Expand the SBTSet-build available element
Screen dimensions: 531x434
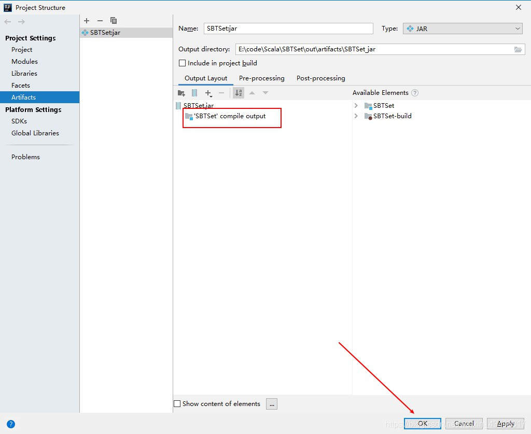[356, 116]
